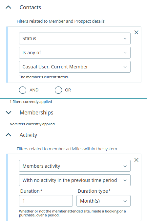
Task: Click into the Duration input field
Action: [x=46, y=201]
